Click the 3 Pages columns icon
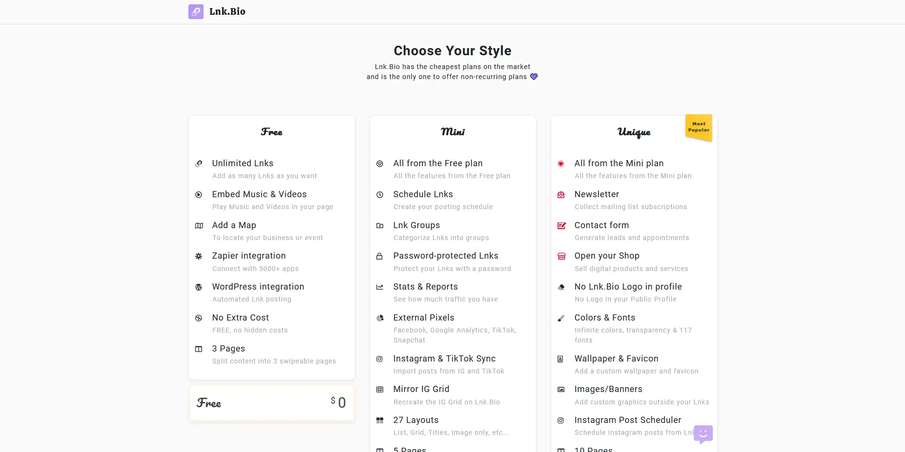Image resolution: width=905 pixels, height=452 pixels. click(199, 349)
